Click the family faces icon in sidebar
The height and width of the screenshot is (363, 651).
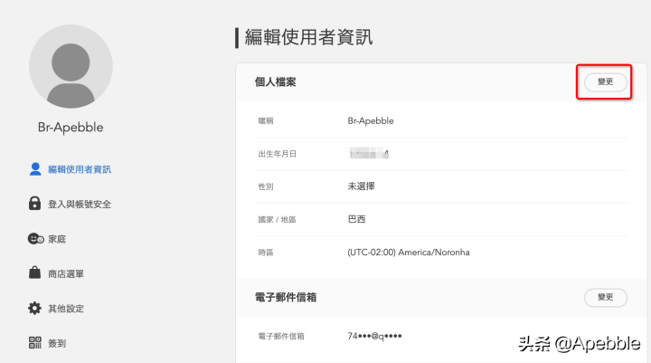pos(35,239)
